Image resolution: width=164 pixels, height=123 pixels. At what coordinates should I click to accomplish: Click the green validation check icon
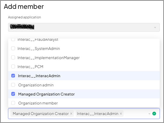(154, 114)
